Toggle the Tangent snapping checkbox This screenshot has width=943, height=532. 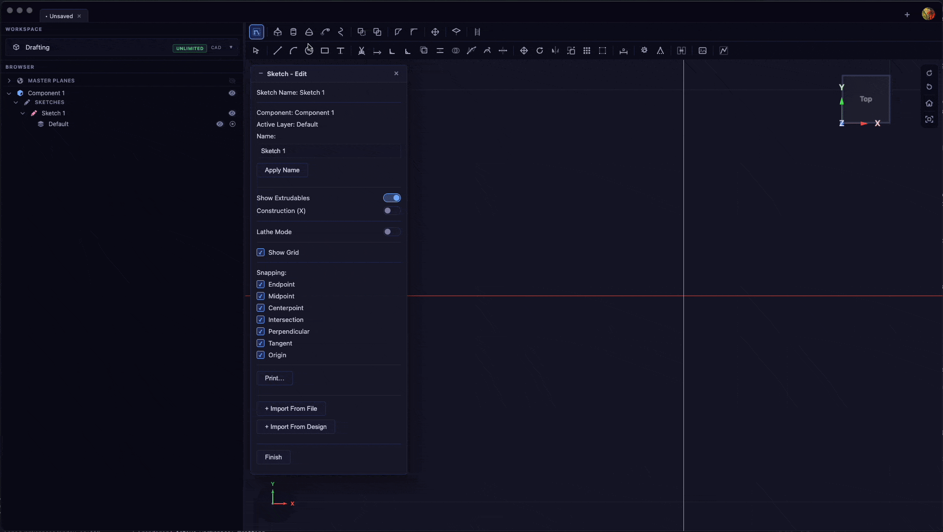261,343
